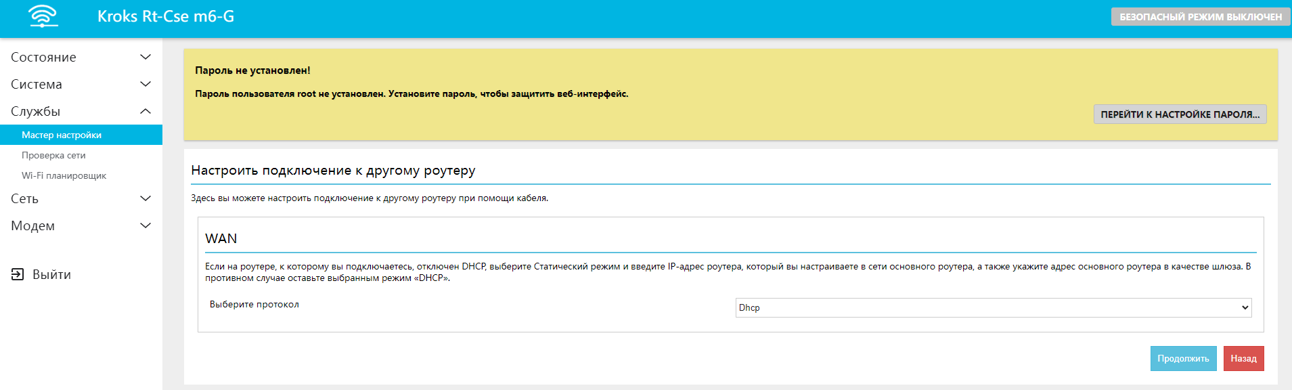Expand the Система menu chevron
This screenshot has height=390, width=1292.
145,85
